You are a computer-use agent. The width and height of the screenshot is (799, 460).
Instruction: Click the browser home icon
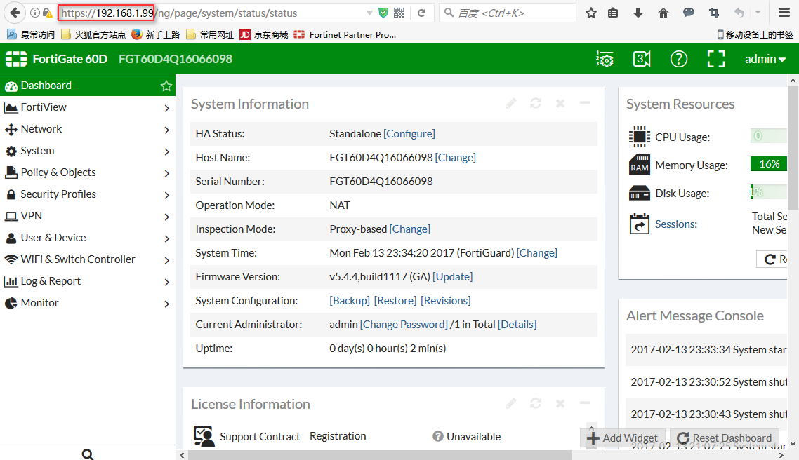[x=663, y=13]
